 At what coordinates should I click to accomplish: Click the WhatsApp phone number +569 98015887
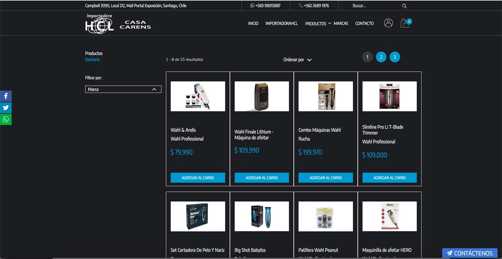(x=265, y=6)
